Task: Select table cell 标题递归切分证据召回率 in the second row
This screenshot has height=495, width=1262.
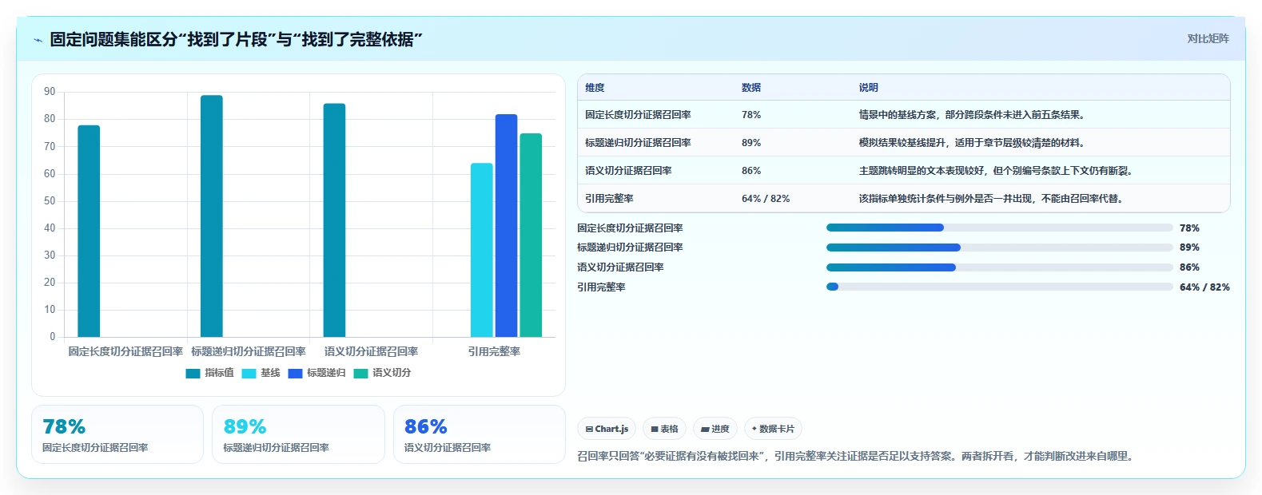Action: (x=638, y=143)
